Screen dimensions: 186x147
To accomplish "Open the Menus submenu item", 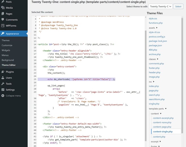I will (5, 55).
